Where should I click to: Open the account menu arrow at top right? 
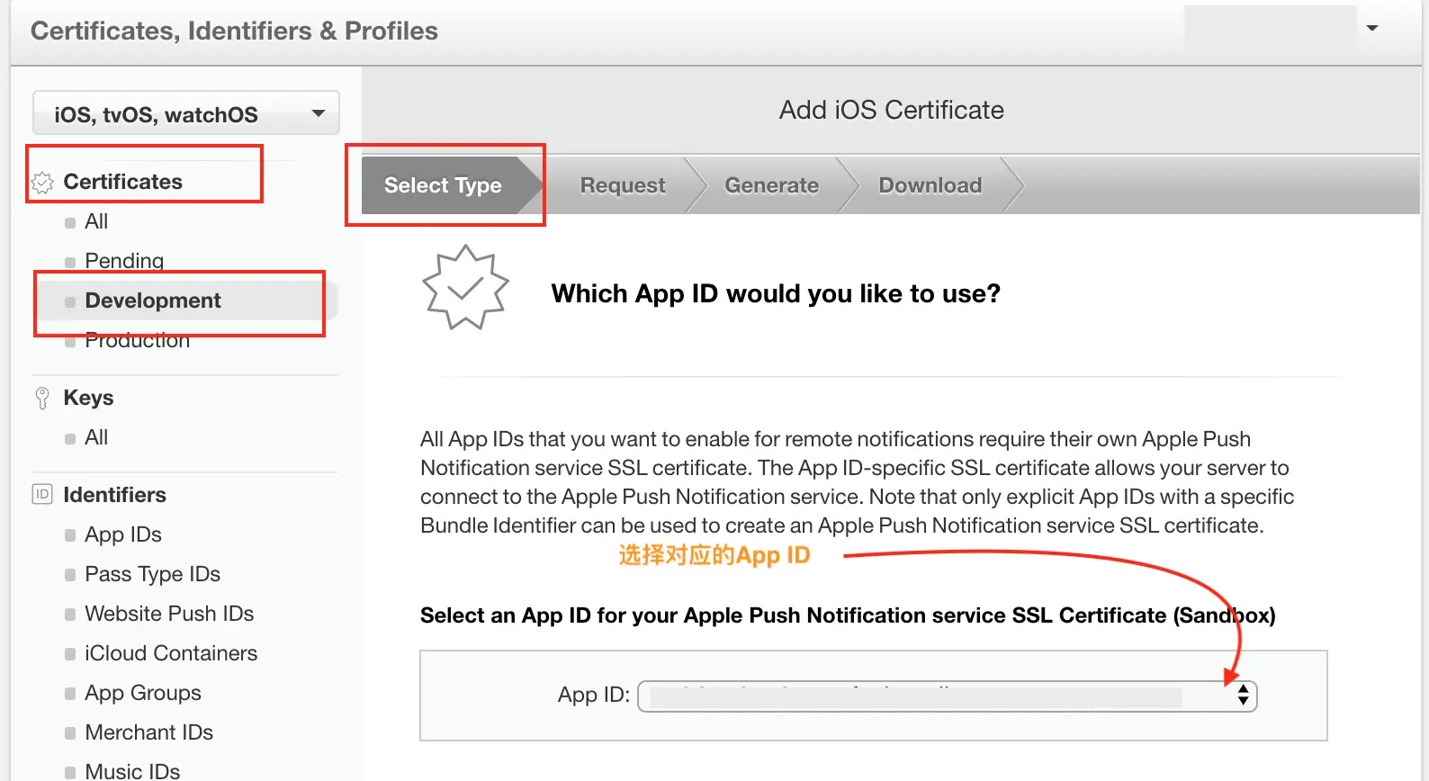1372,28
